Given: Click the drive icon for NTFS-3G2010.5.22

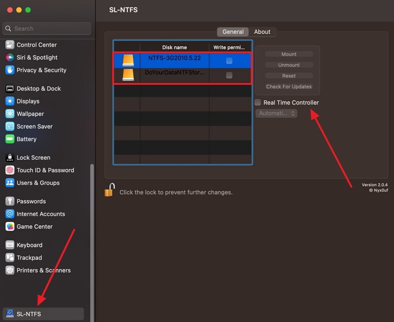Looking at the screenshot, I should (128, 61).
